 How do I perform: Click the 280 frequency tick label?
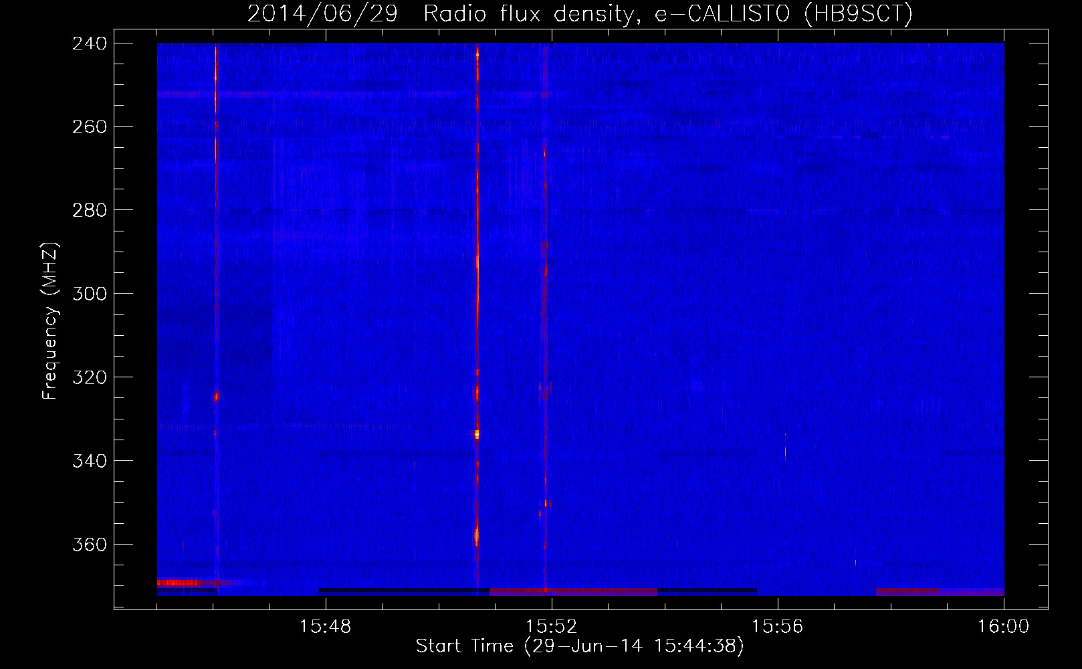point(90,211)
